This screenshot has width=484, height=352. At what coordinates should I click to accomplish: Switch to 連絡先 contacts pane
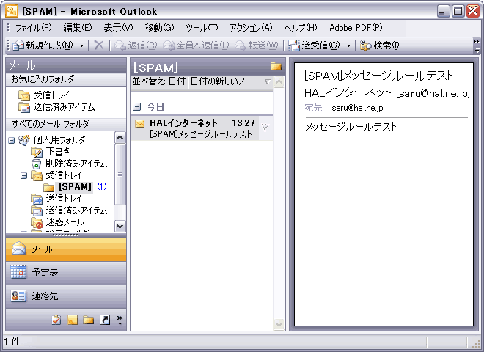[66, 296]
